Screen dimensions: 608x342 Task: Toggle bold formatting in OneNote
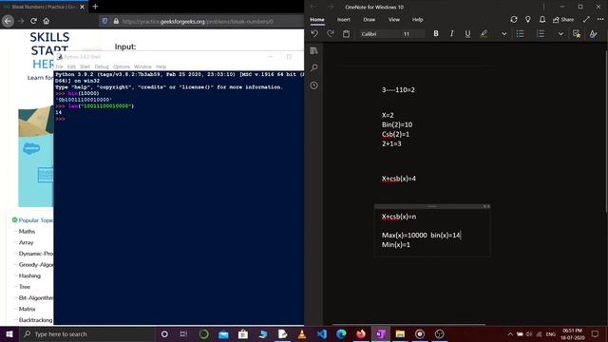(x=436, y=34)
